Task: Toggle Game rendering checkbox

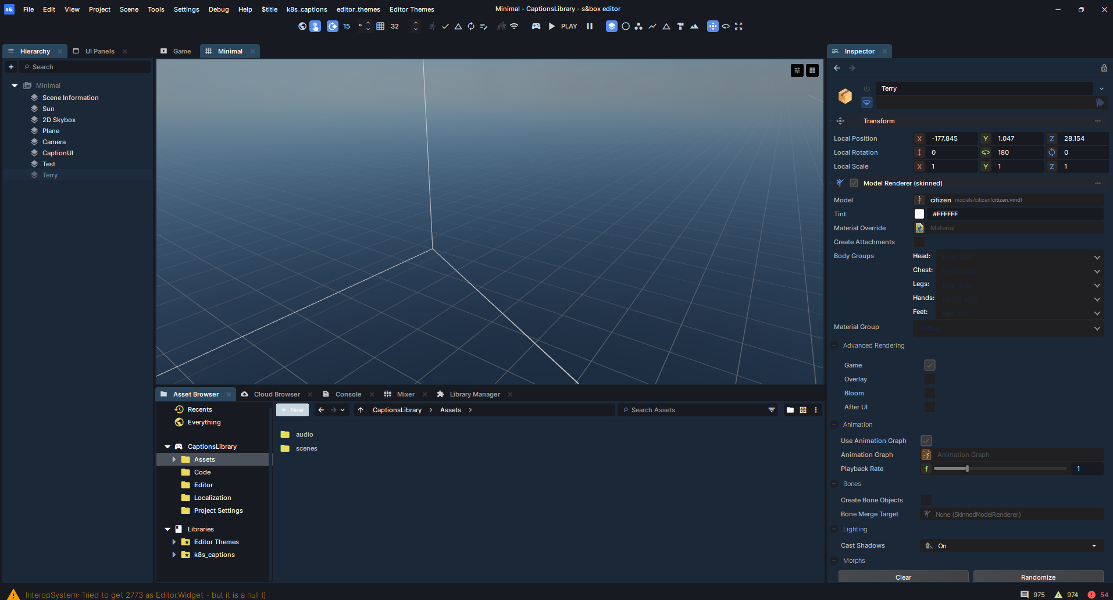Action: tap(930, 365)
